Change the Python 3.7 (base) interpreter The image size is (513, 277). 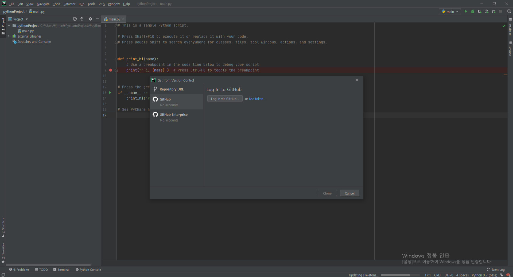click(484, 275)
